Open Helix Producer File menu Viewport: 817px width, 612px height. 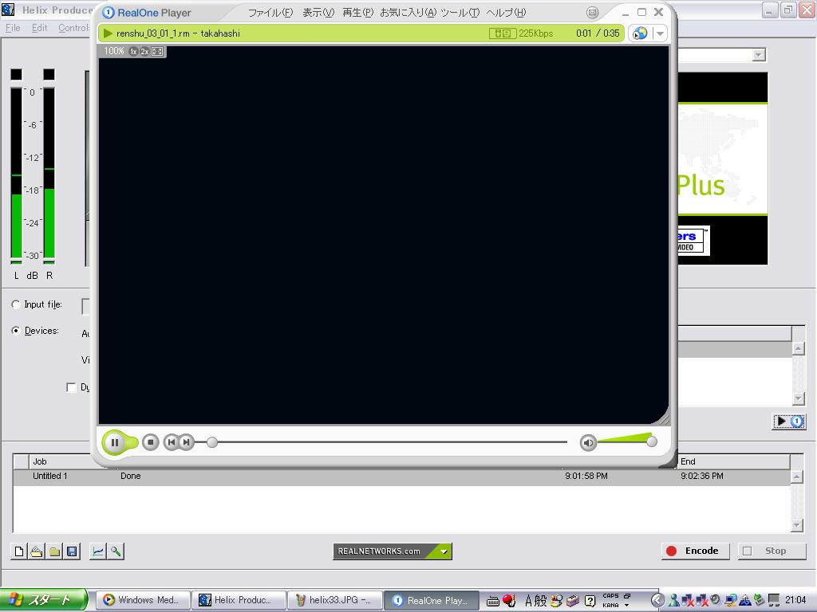tap(13, 28)
